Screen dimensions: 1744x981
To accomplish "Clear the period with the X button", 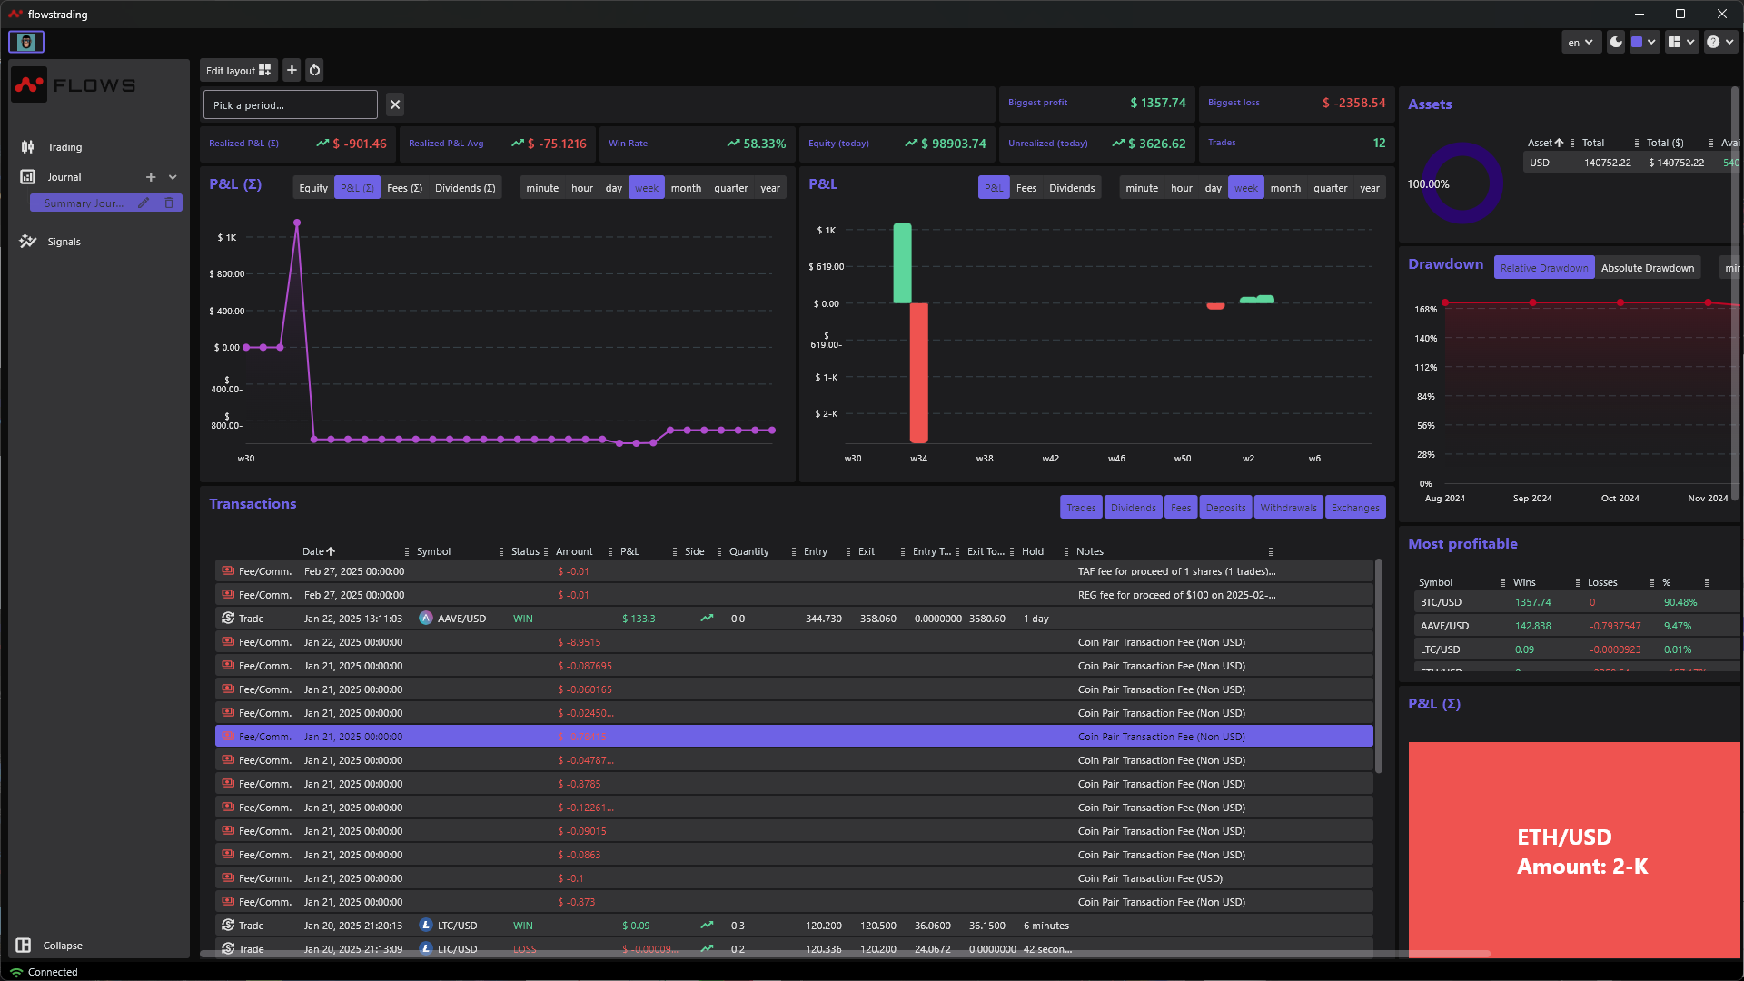I will tap(395, 104).
